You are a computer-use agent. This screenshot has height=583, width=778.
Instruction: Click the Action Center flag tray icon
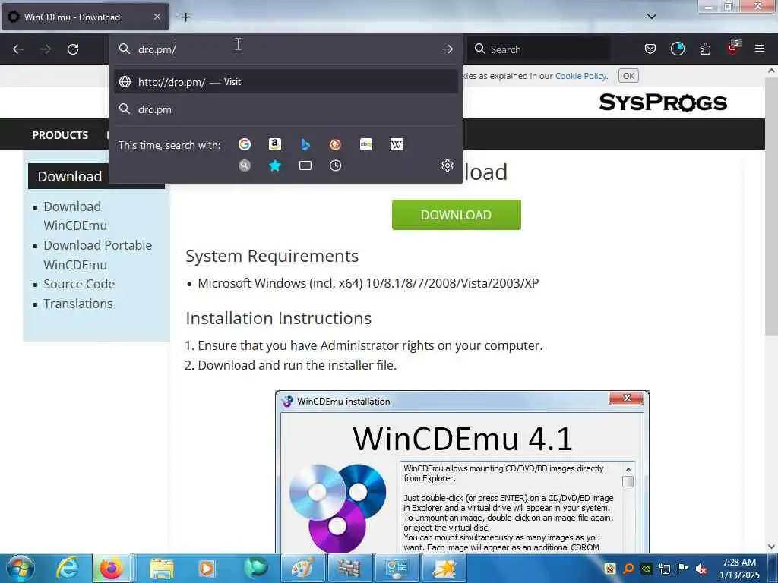[683, 568]
